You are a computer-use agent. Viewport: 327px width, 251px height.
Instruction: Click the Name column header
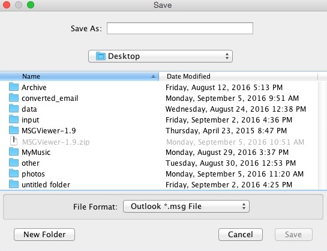(79, 76)
